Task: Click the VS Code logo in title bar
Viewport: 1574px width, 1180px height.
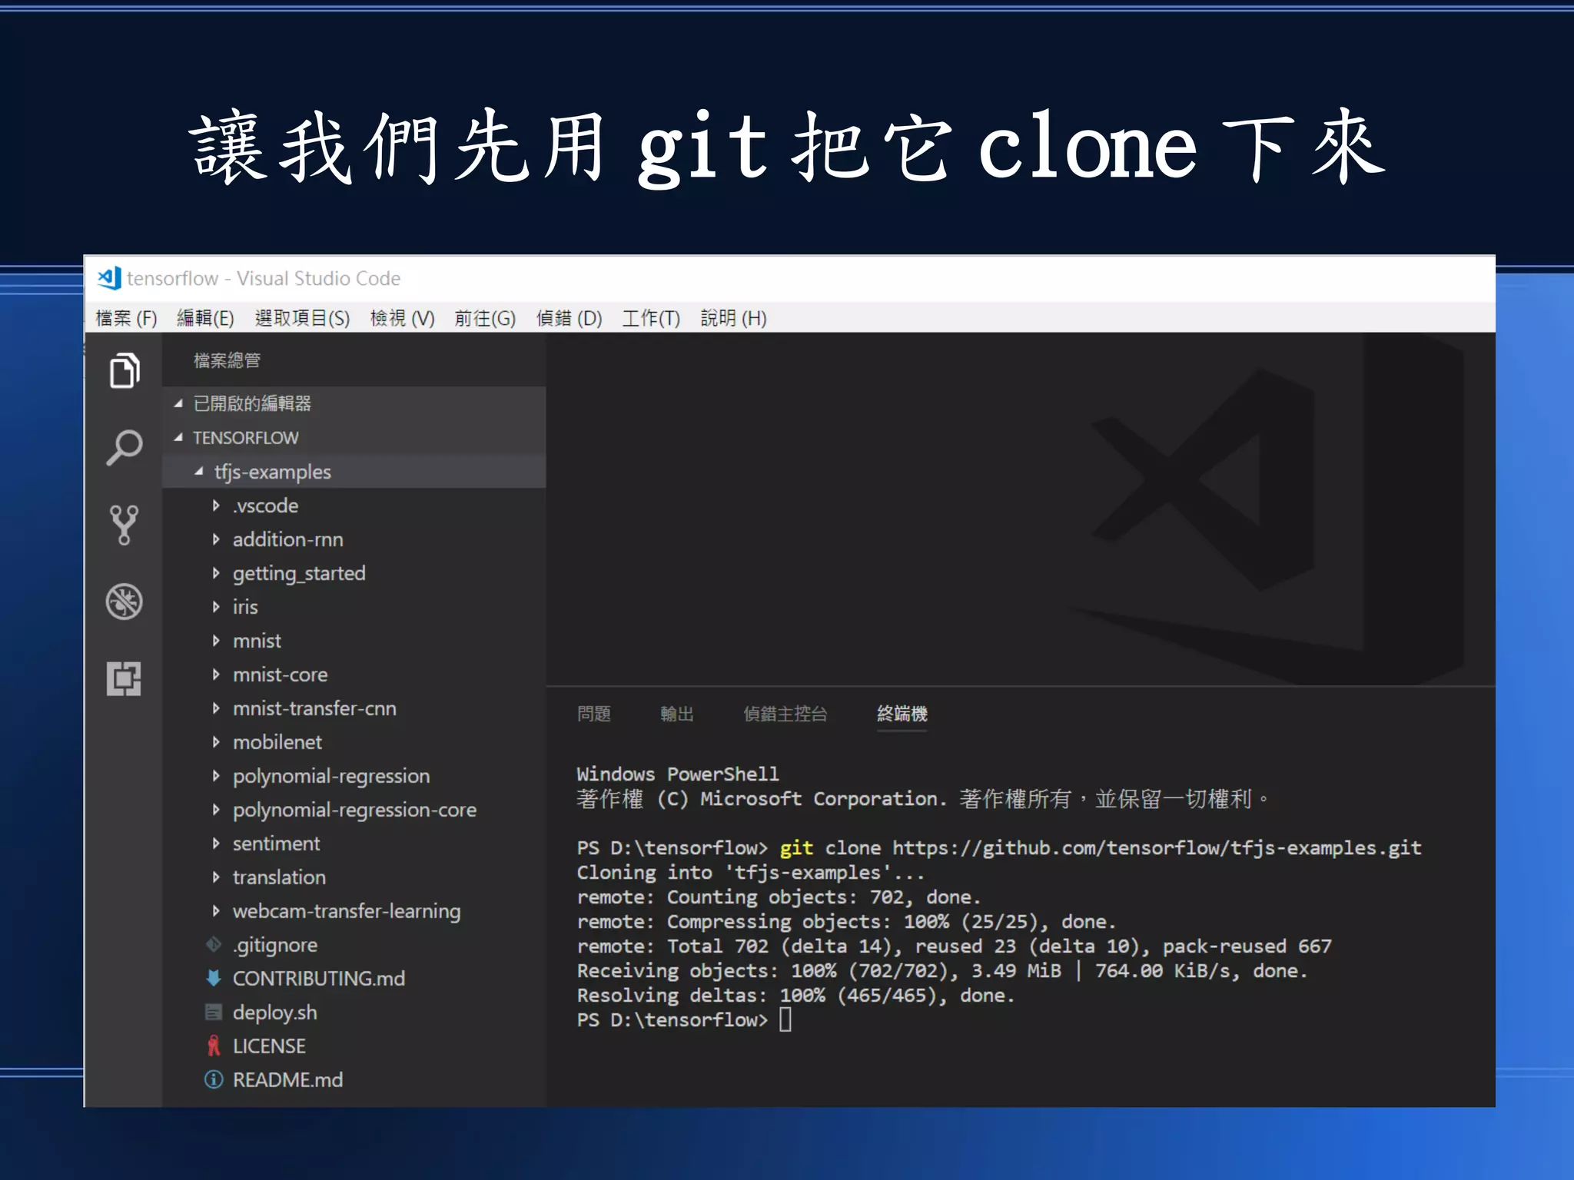Action: point(109,278)
